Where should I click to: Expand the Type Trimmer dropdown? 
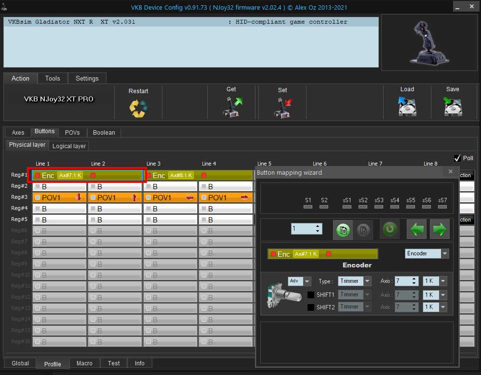click(367, 281)
